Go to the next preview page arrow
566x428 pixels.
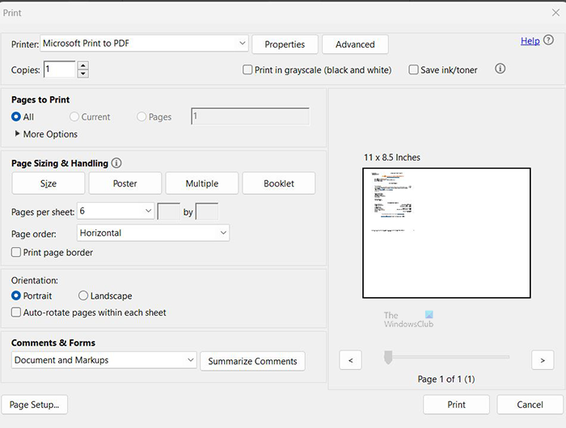[542, 359]
